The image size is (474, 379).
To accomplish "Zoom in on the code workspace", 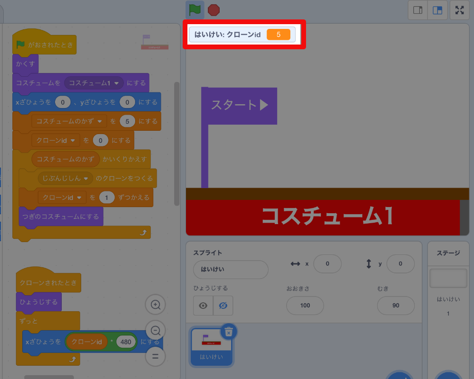I will [x=155, y=305].
